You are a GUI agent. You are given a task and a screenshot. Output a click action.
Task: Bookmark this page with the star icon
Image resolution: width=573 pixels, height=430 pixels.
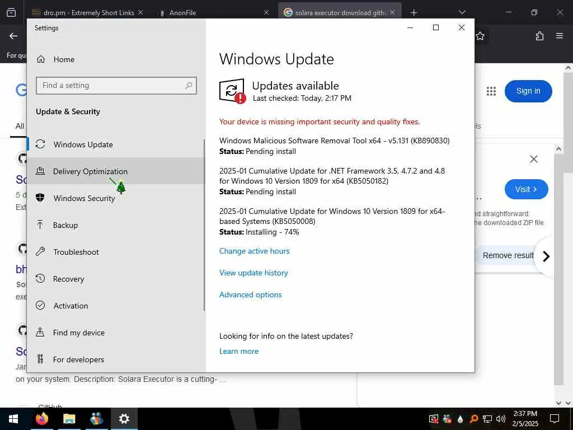480,36
